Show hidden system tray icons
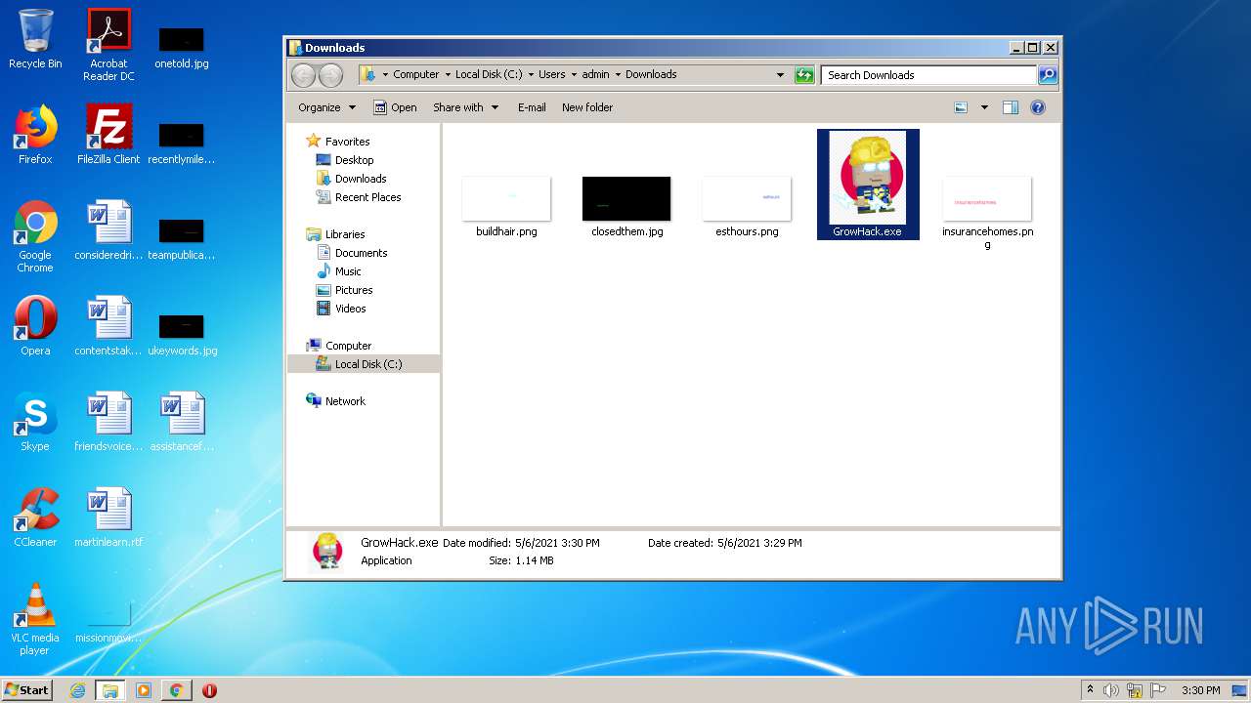The width and height of the screenshot is (1251, 703). tap(1091, 690)
